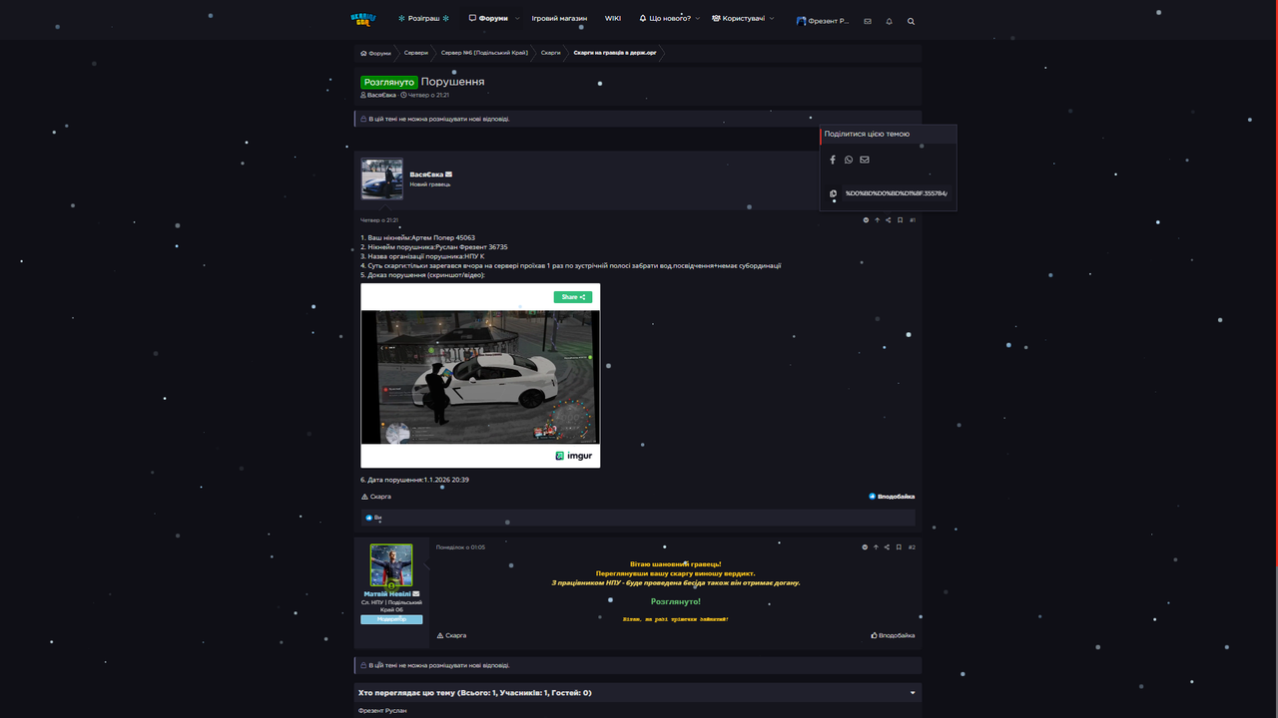The image size is (1278, 718).
Task: Open thread author ВасяЄвка link under title
Action: 381,96
